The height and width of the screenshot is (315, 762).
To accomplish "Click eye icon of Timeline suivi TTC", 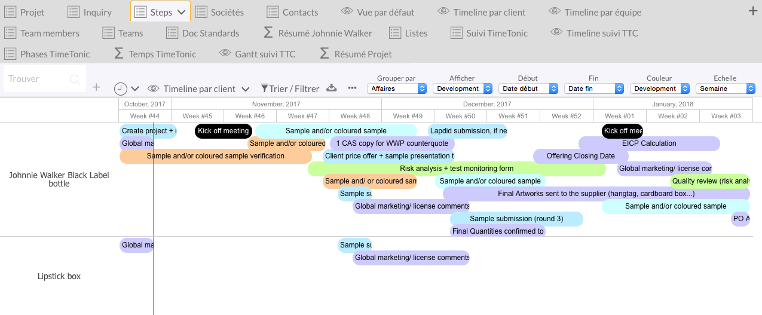I will click(556, 32).
